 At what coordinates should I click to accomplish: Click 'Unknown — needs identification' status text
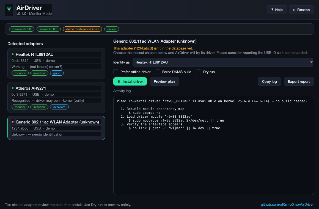tap(37, 134)
